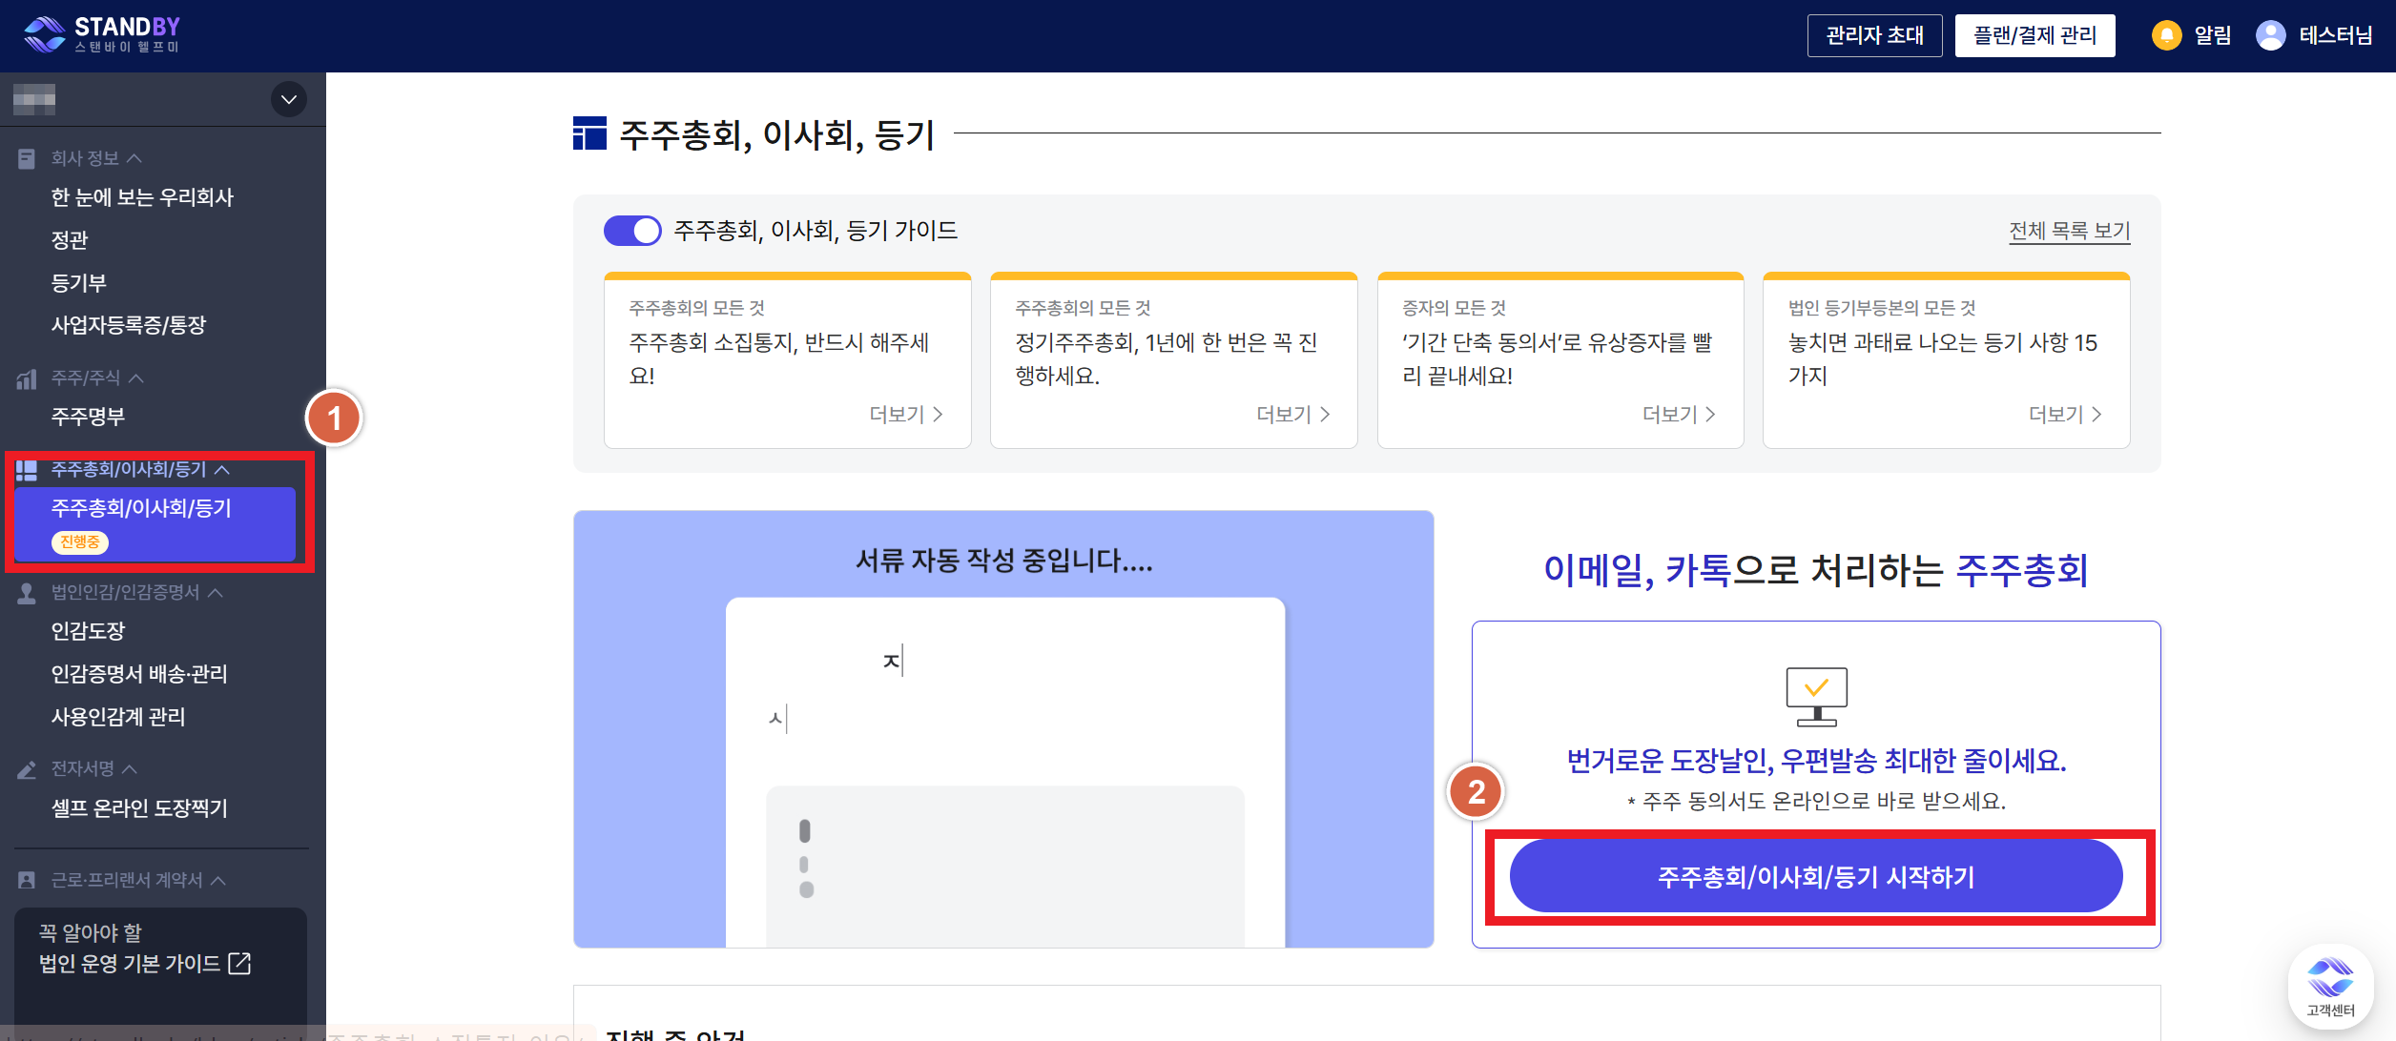Click the user profile avatar icon
Screen dimensions: 2396x1041
pos(2270,35)
